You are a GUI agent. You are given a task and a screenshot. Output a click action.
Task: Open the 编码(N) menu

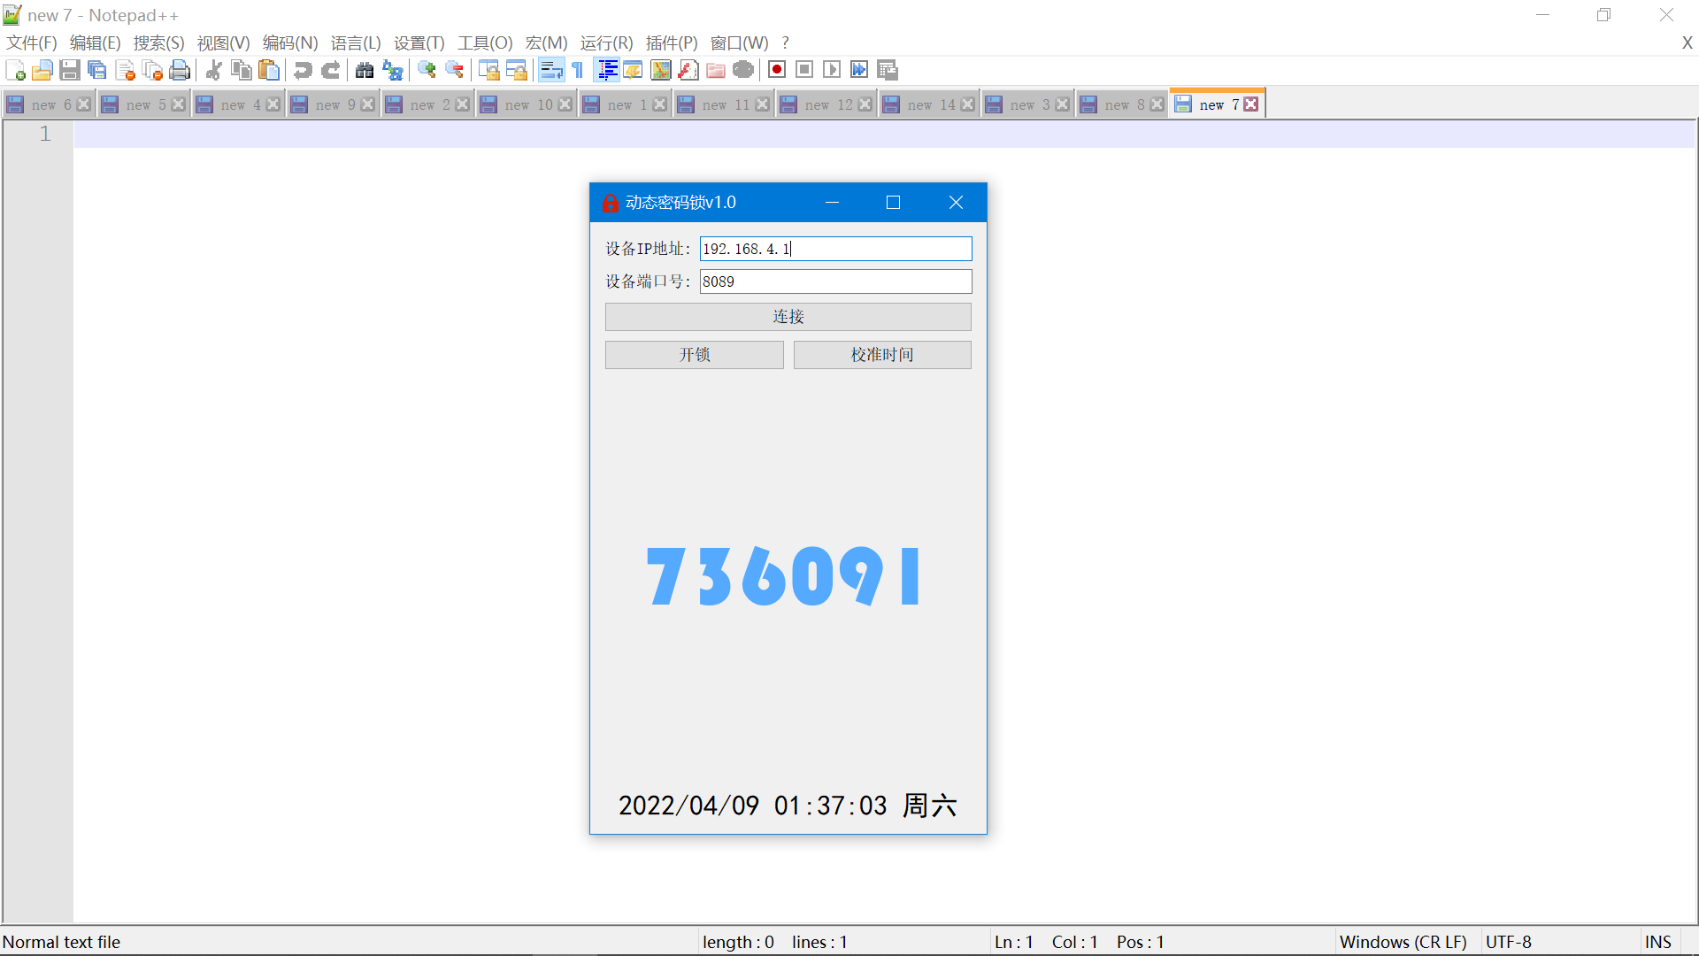pyautogui.click(x=290, y=42)
